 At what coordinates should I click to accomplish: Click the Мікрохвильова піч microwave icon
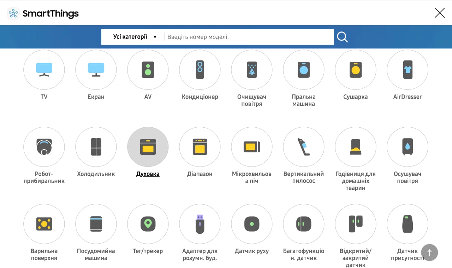coord(252,147)
